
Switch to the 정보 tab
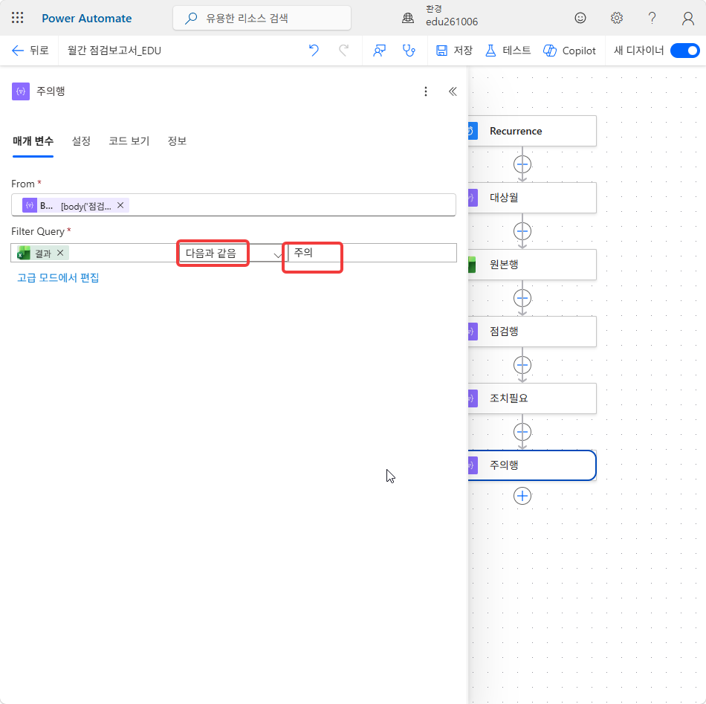(177, 141)
